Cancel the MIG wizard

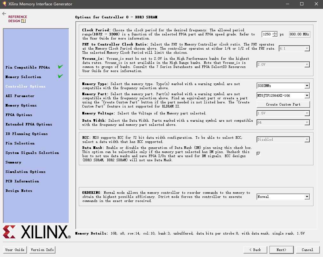pos(307,250)
